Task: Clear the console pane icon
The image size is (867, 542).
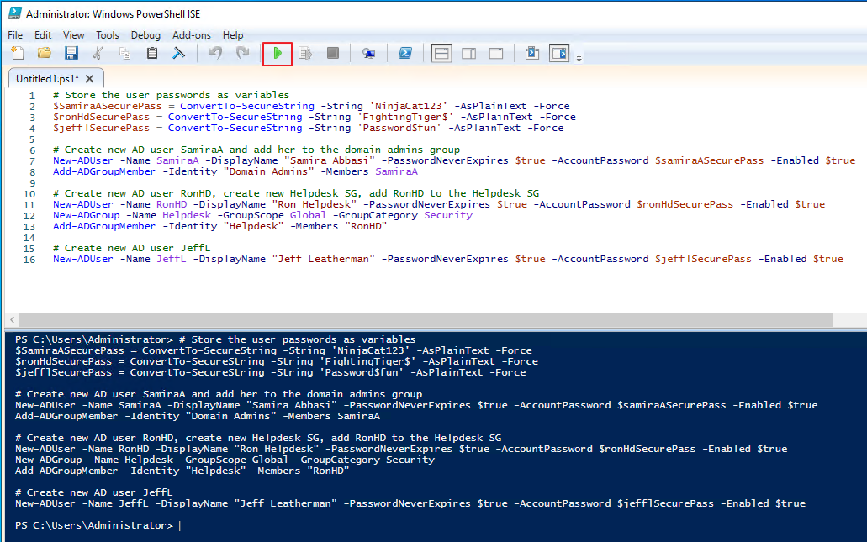Action: (178, 53)
